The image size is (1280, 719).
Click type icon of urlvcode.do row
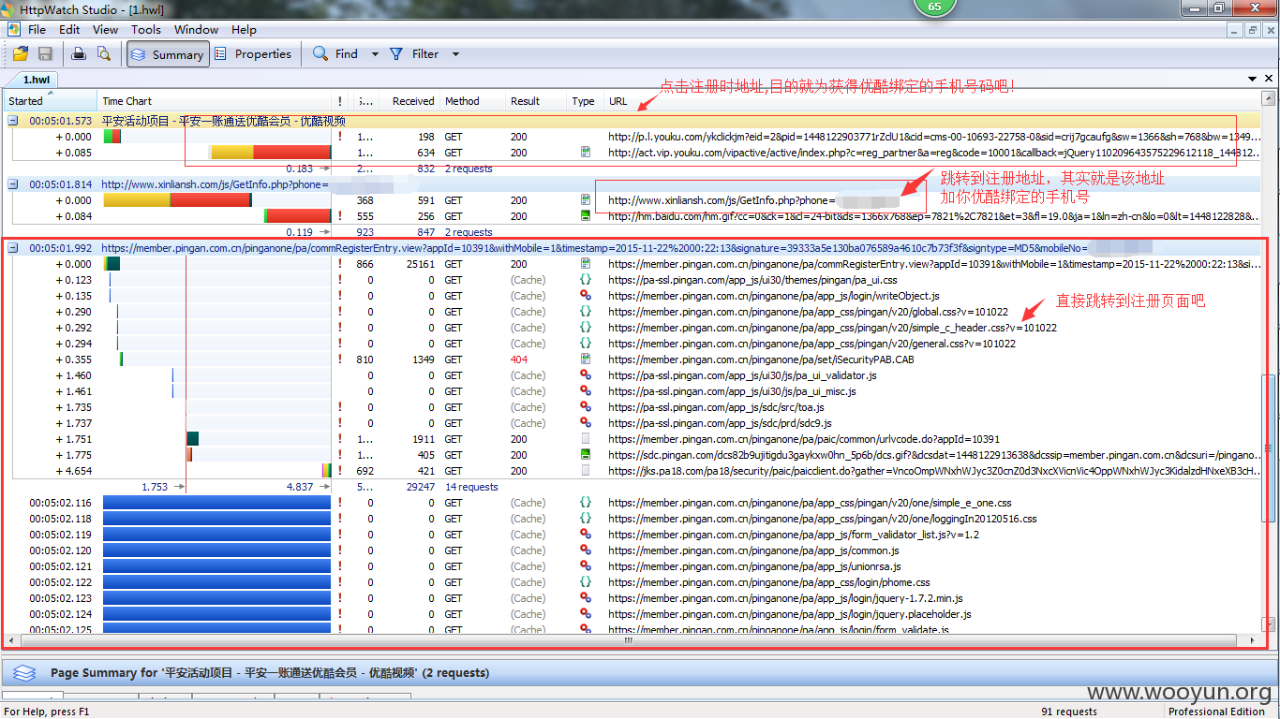pos(586,439)
